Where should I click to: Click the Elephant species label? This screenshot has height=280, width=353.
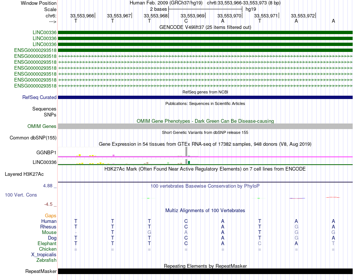point(47,243)
